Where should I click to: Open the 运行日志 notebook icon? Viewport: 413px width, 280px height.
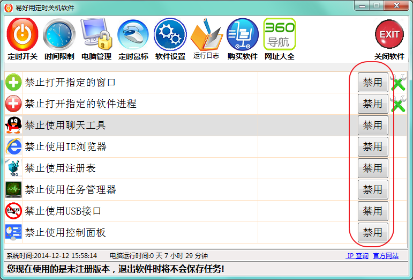click(206, 34)
